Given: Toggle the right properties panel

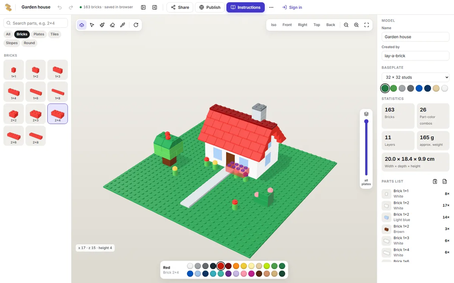Looking at the screenshot, I should (x=155, y=7).
